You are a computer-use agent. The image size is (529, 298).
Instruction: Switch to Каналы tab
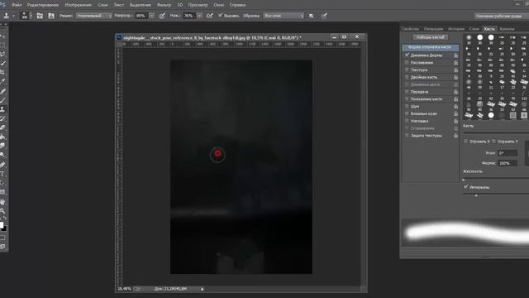507,29
